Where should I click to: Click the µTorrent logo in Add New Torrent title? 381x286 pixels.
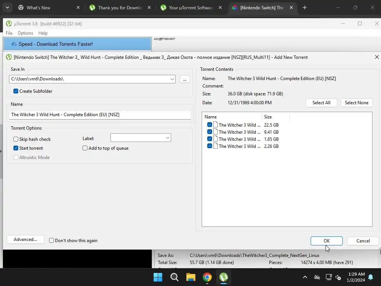click(9, 57)
